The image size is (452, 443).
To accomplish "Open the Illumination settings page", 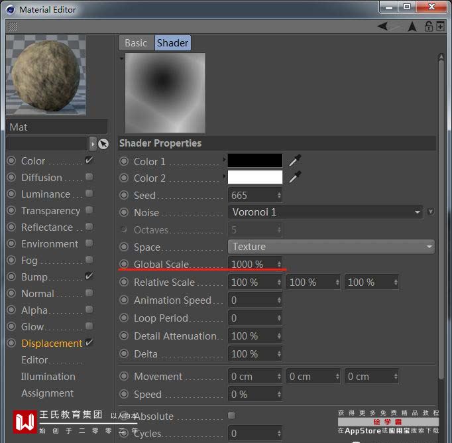I will [48, 377].
